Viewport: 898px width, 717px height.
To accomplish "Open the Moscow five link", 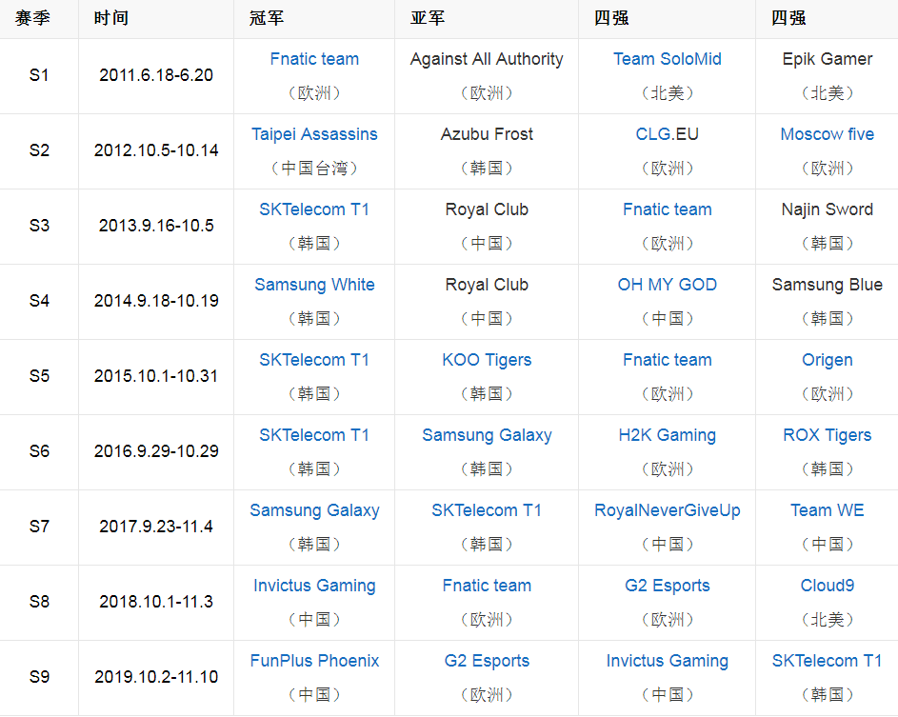I will [x=827, y=134].
